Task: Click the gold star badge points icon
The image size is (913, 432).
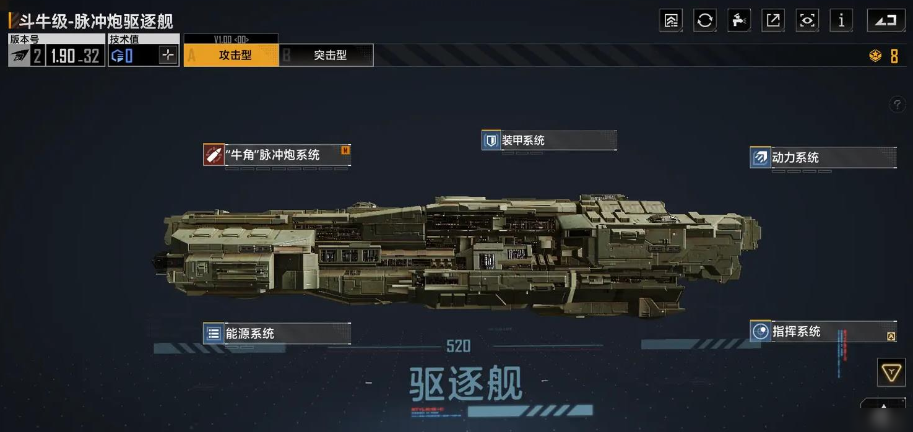Action: pos(875,56)
